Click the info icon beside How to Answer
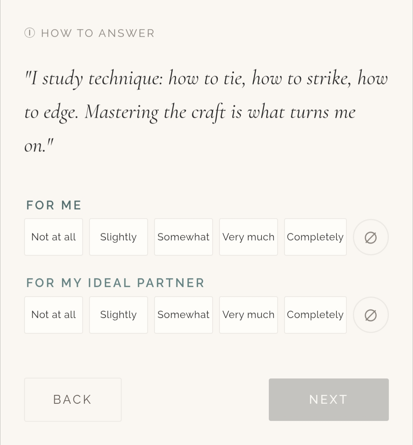413x445 pixels. tap(29, 33)
